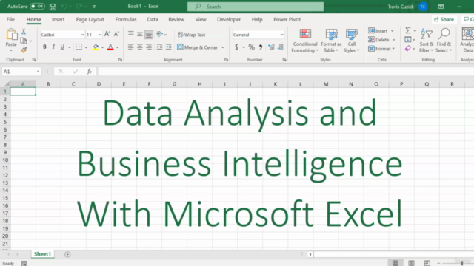
Task: Increase font size with larger A icon
Action: click(107, 35)
